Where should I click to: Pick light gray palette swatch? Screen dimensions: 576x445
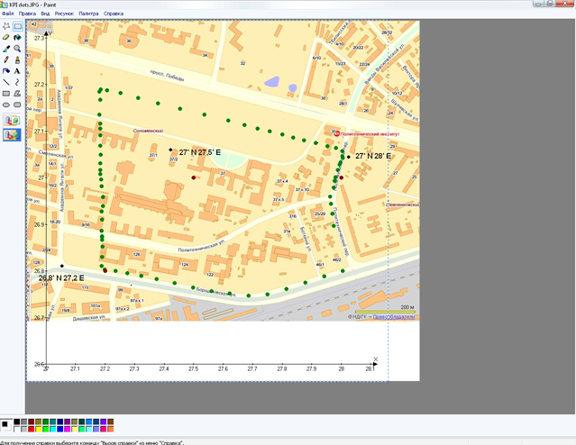(23, 429)
